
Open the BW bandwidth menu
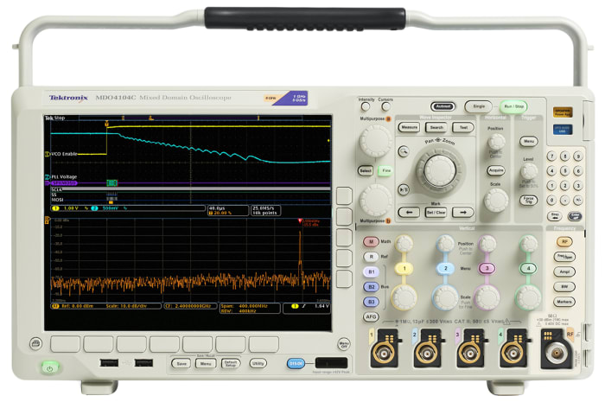click(x=564, y=287)
